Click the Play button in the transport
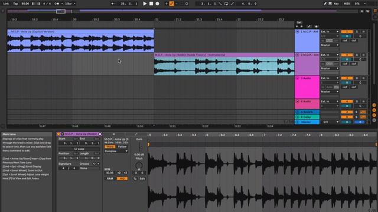Viewport: 378px width, 212px height. [145, 4]
